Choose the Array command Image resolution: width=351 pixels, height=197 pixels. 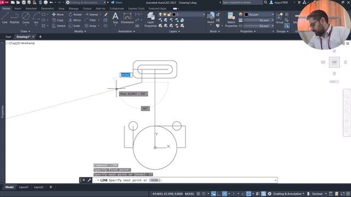[x=90, y=26]
